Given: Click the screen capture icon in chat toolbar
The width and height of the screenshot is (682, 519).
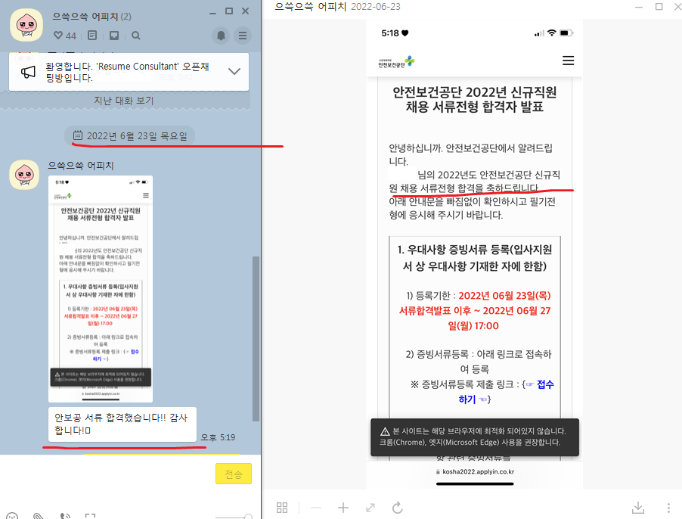Looking at the screenshot, I should pos(91,516).
